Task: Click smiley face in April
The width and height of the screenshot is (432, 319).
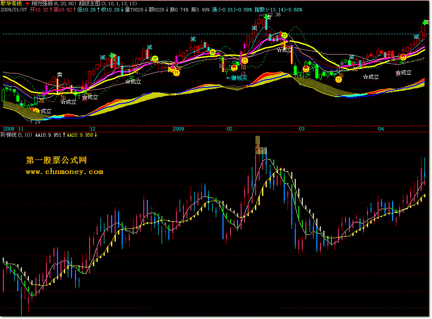Action: tap(403, 57)
